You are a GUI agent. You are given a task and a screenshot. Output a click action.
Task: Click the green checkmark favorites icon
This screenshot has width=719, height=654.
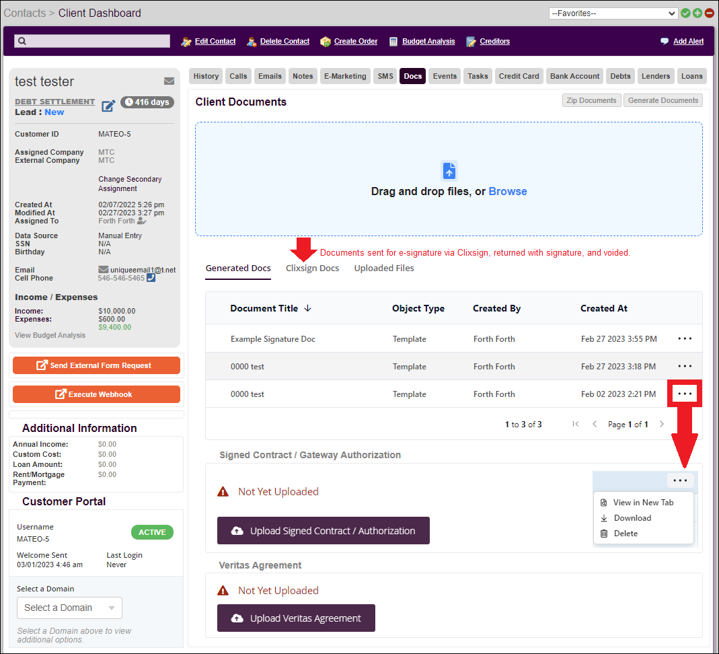point(685,13)
